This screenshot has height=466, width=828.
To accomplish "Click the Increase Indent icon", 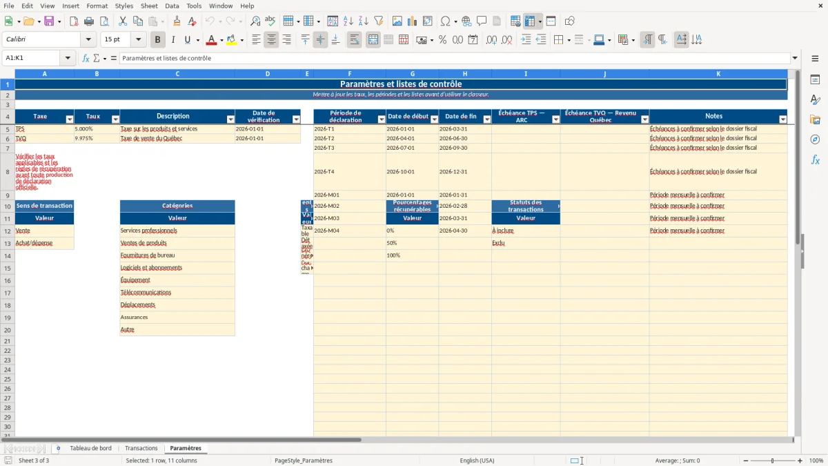I will pos(526,40).
